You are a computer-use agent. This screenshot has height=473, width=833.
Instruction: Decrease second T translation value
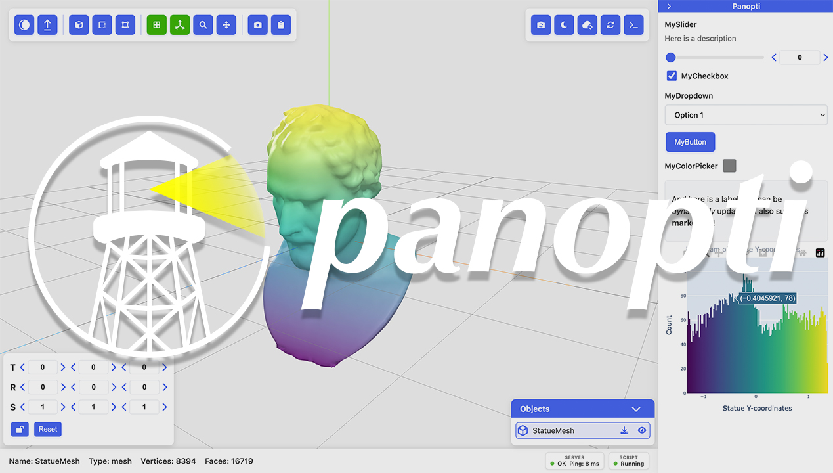point(73,367)
